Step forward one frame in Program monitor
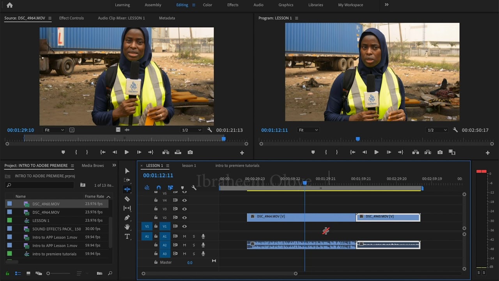499x281 pixels. (389, 152)
